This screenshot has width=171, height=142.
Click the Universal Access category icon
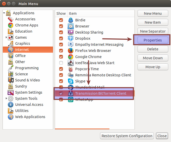tap(11, 105)
